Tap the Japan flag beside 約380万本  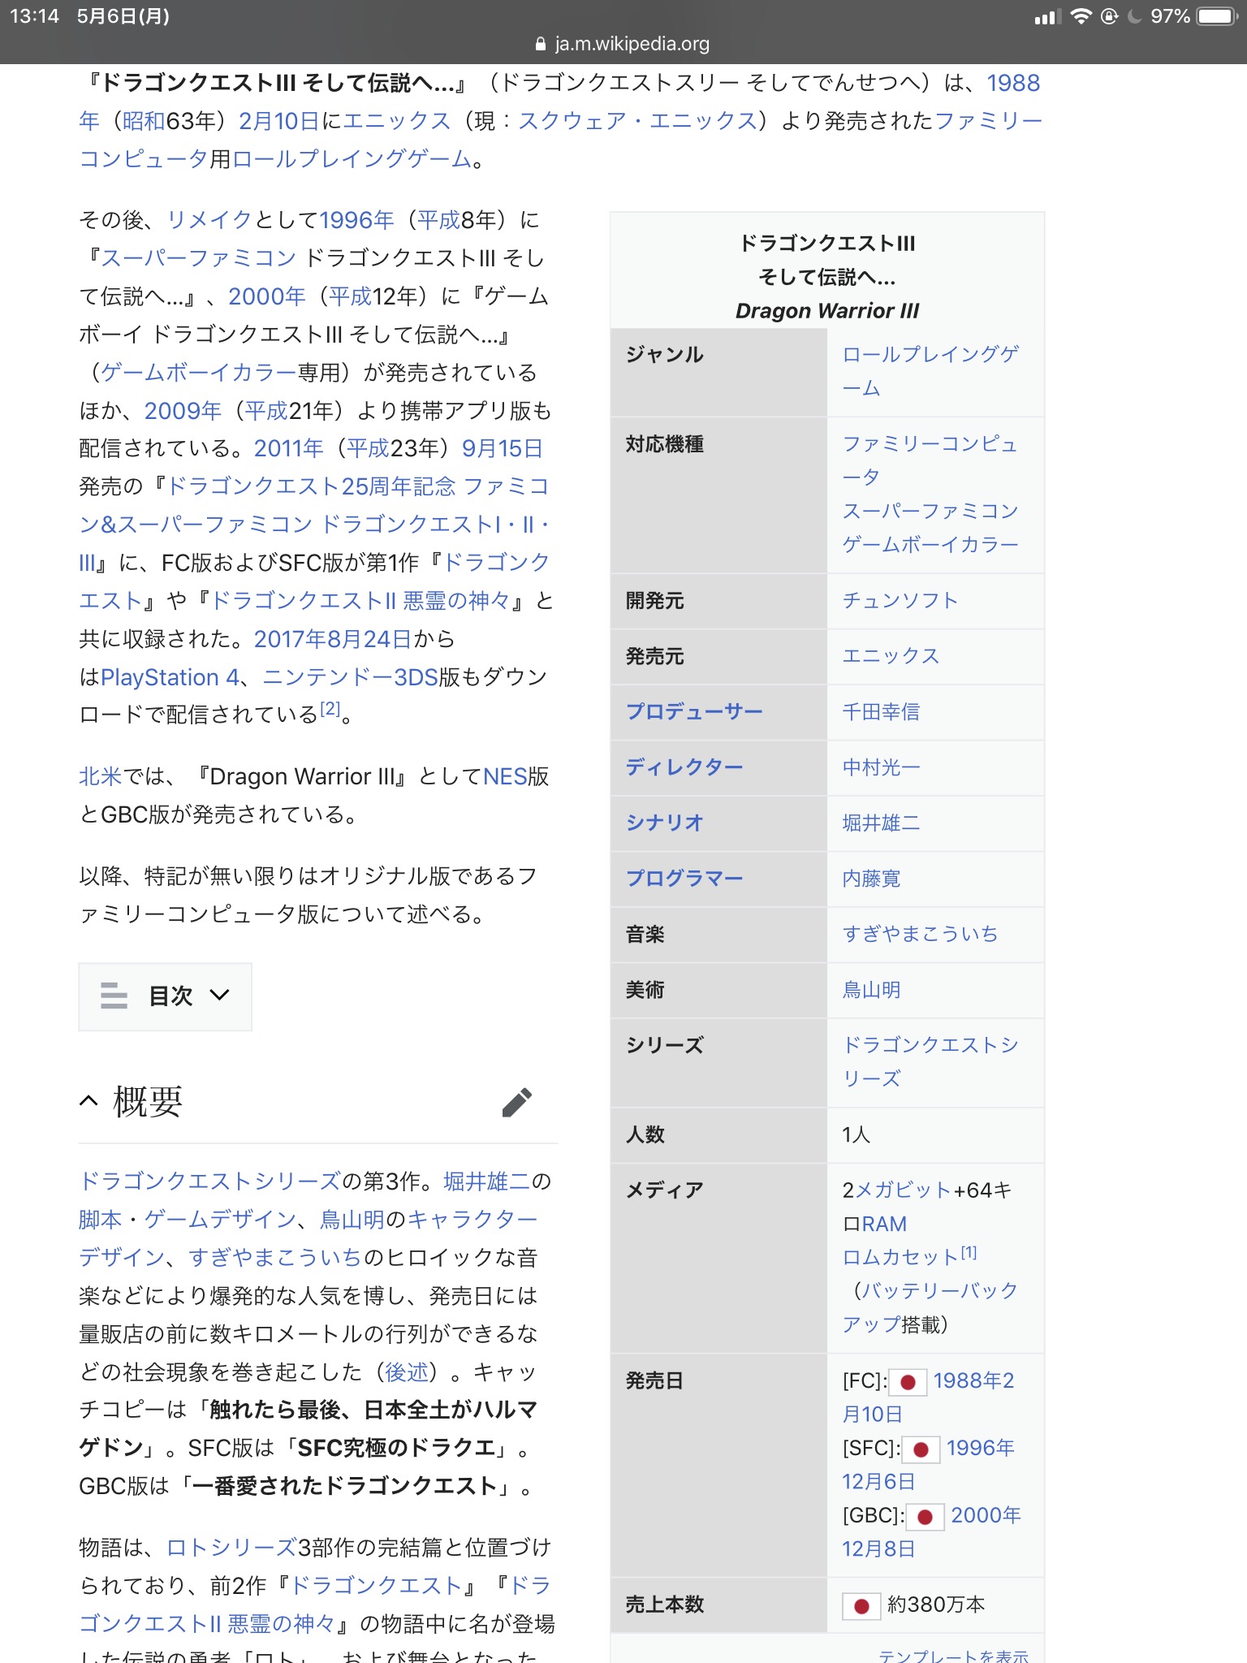click(861, 1606)
